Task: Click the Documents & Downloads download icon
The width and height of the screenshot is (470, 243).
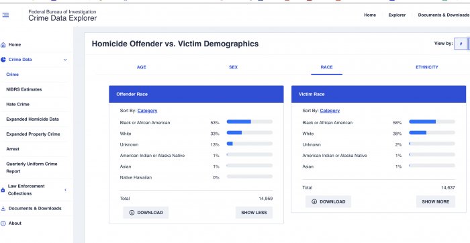Action: click(x=3, y=208)
